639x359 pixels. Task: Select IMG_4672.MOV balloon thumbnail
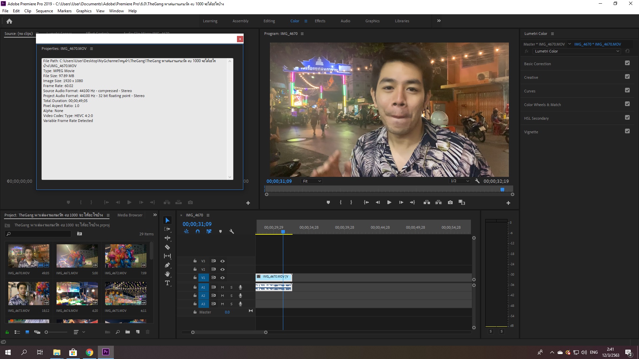(125, 256)
